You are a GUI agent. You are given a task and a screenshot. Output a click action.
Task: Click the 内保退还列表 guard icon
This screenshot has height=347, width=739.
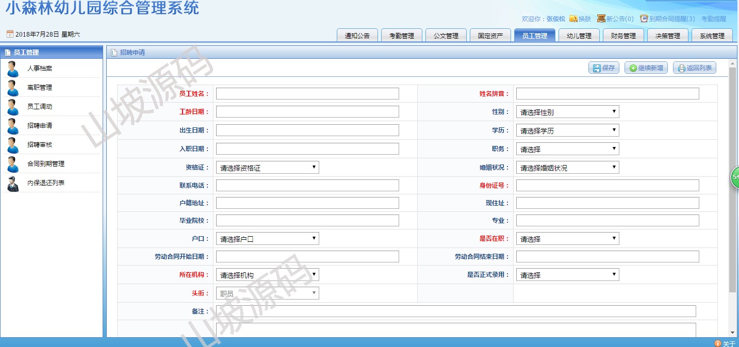point(13,183)
